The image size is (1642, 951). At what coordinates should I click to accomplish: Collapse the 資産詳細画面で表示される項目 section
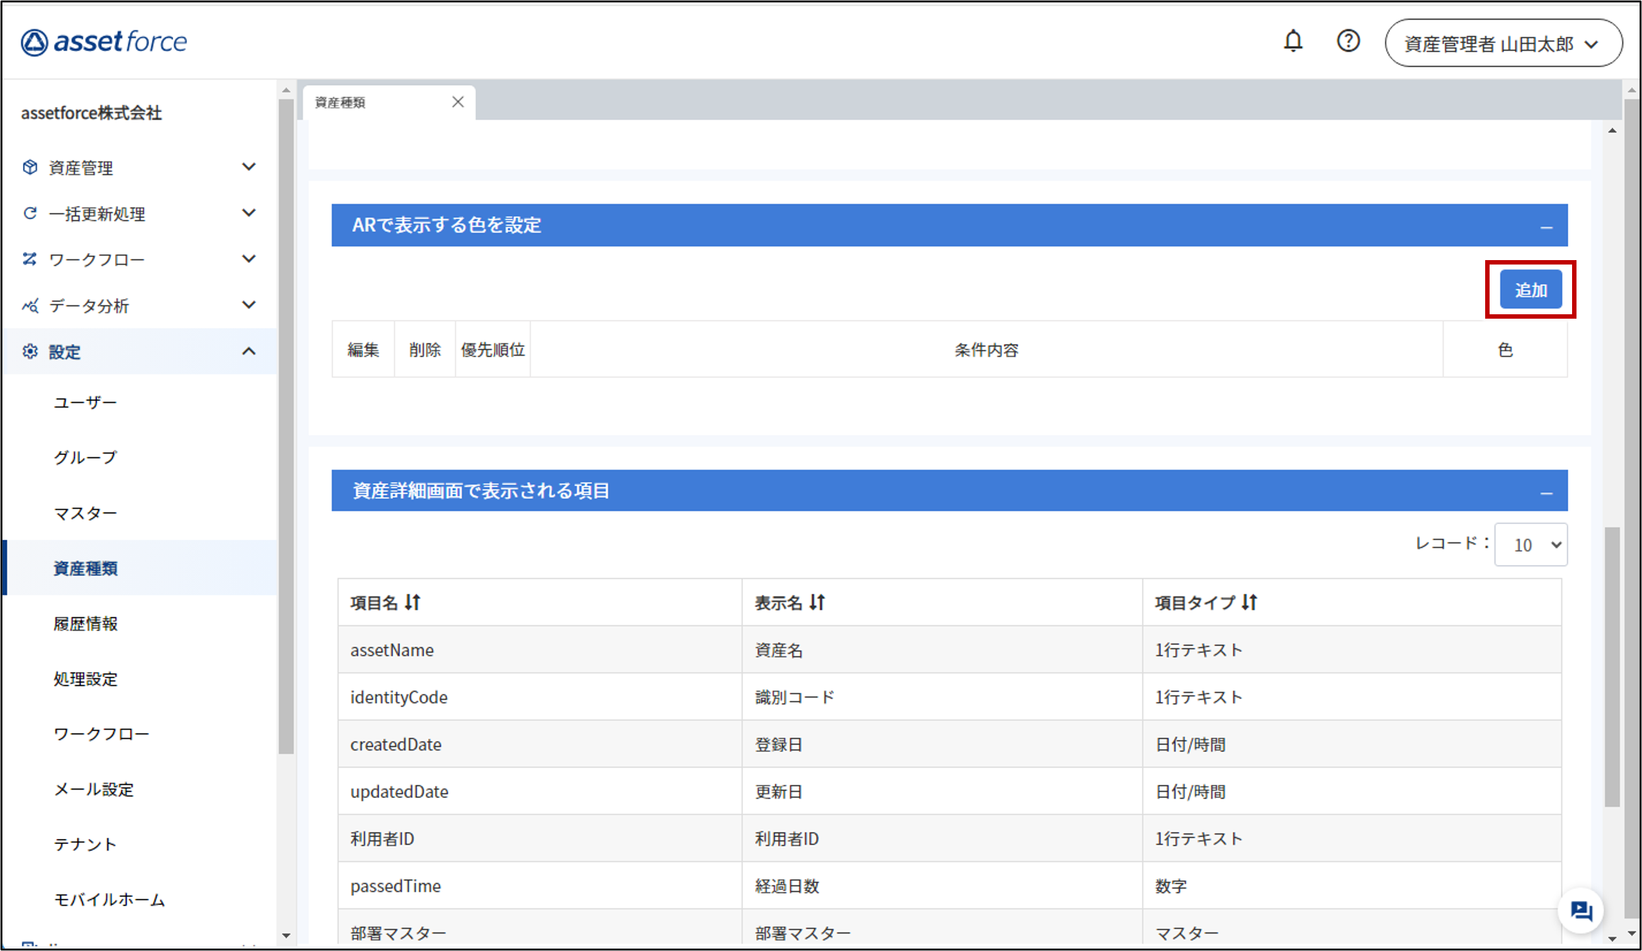1546,493
